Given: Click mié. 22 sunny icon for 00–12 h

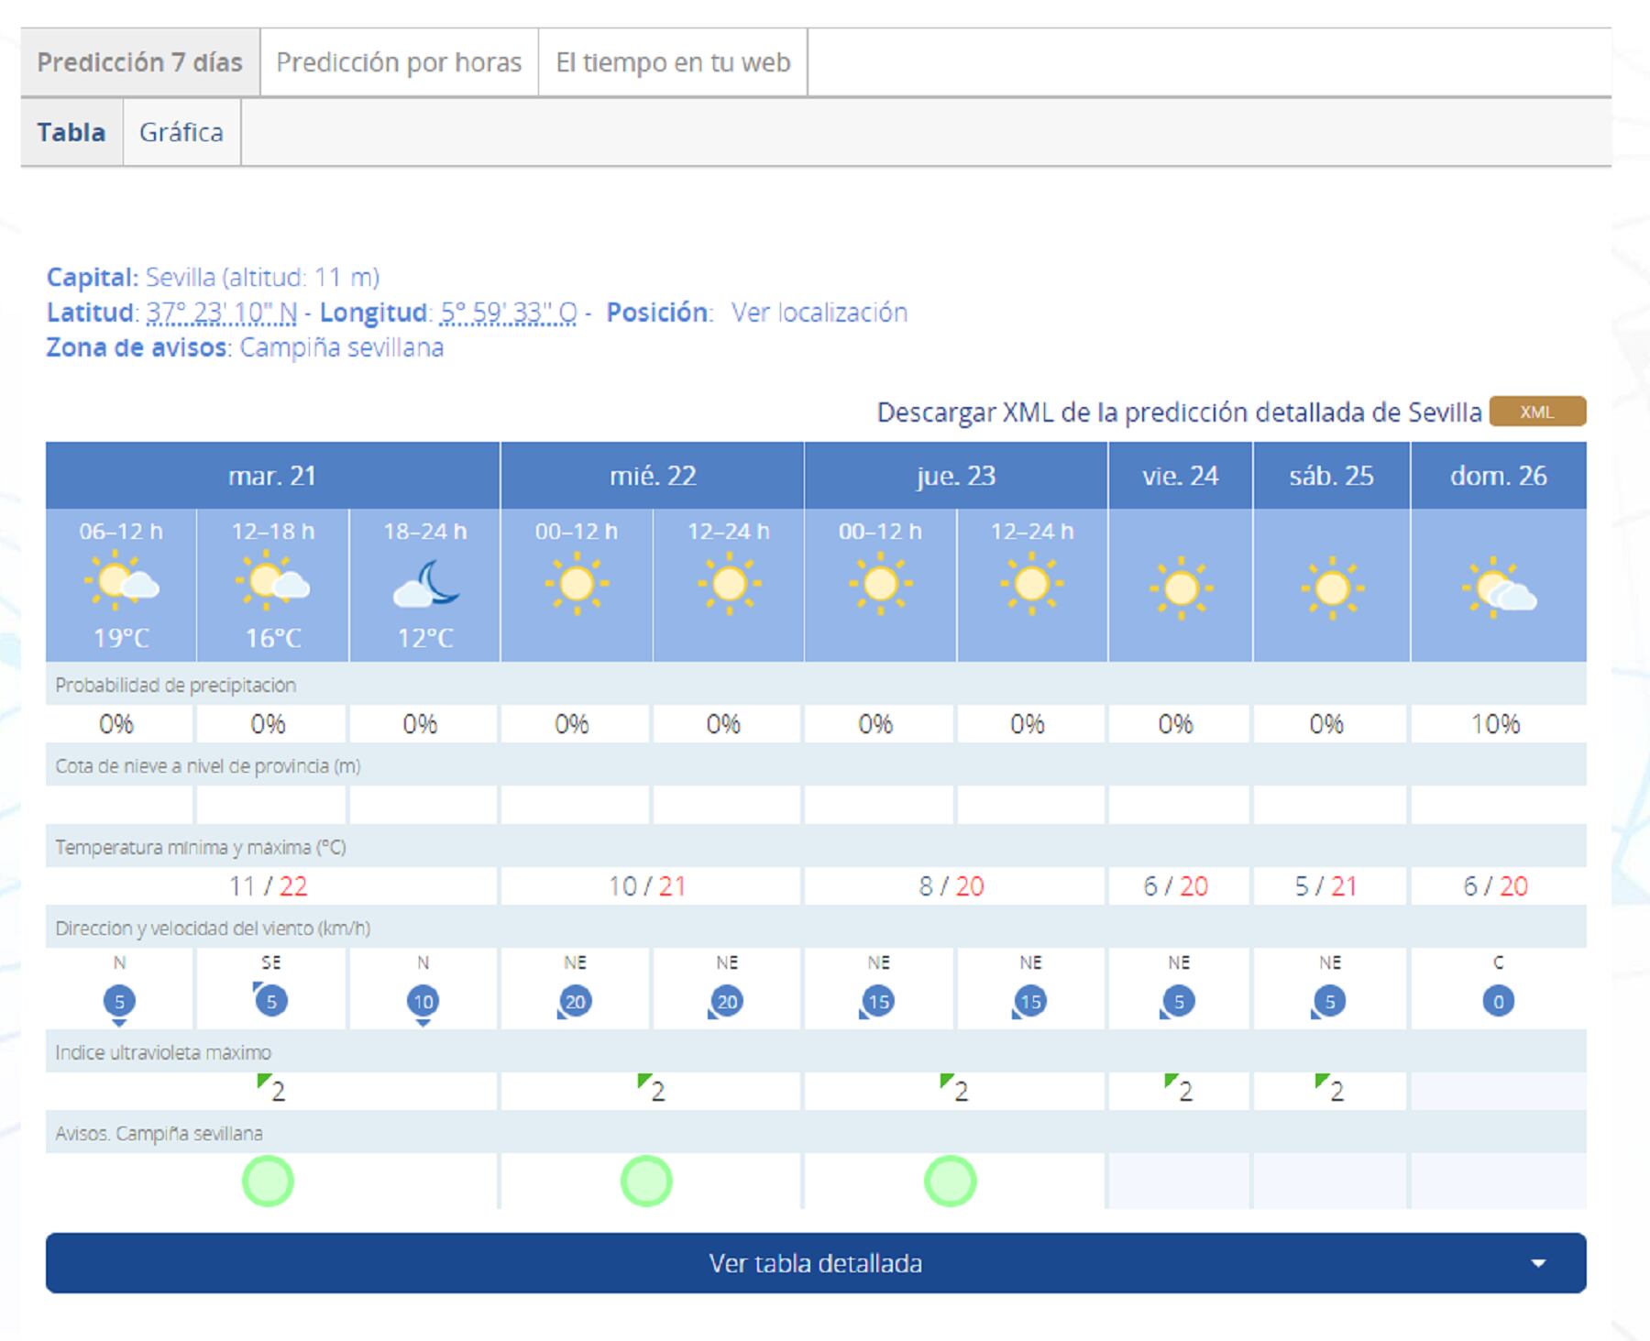Looking at the screenshot, I should [577, 584].
